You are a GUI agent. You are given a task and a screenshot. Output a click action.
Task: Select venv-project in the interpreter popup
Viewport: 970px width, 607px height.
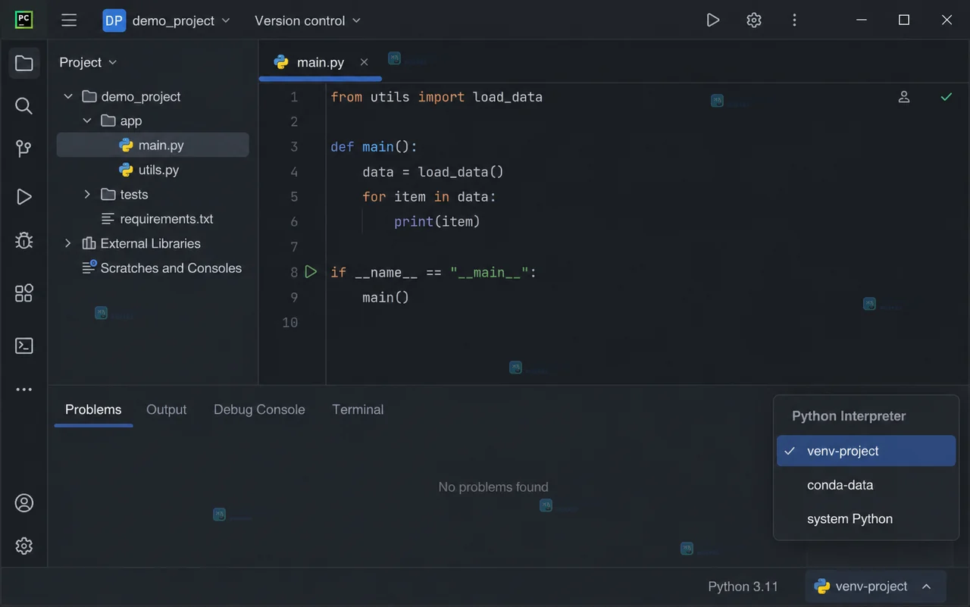click(x=866, y=451)
